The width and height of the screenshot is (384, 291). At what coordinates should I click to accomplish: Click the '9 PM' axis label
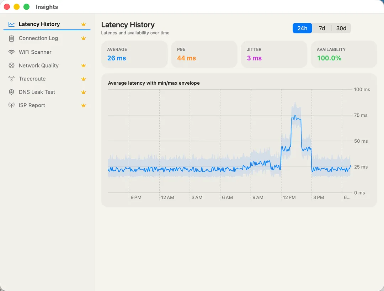point(136,197)
